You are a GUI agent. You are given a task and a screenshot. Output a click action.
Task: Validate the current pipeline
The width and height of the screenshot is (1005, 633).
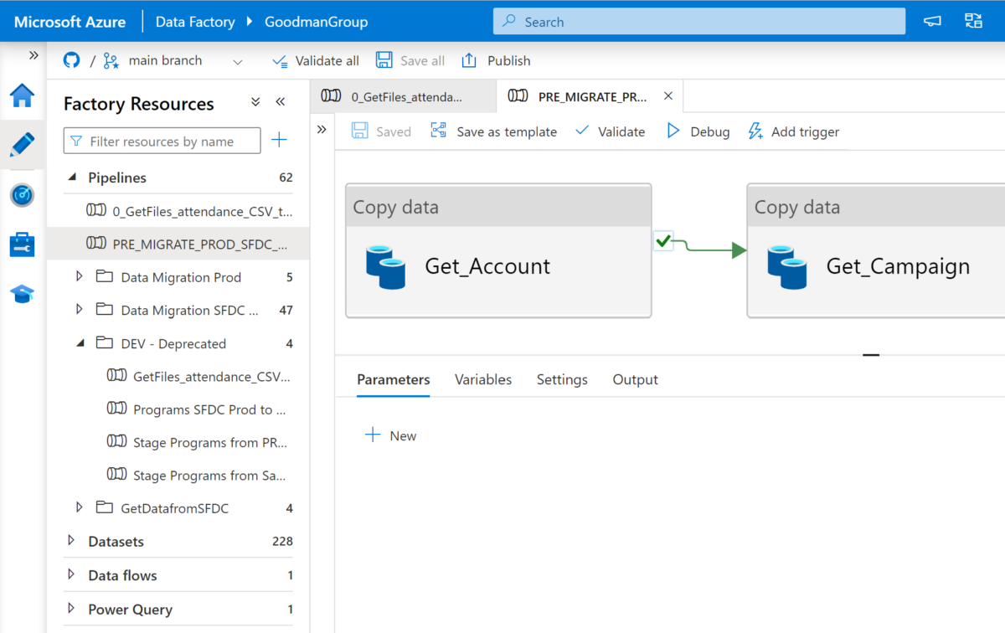tap(611, 131)
